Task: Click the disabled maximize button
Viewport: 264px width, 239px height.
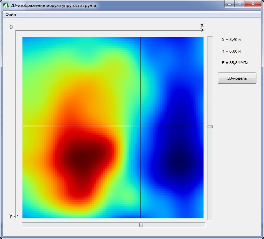Action: [239, 4]
